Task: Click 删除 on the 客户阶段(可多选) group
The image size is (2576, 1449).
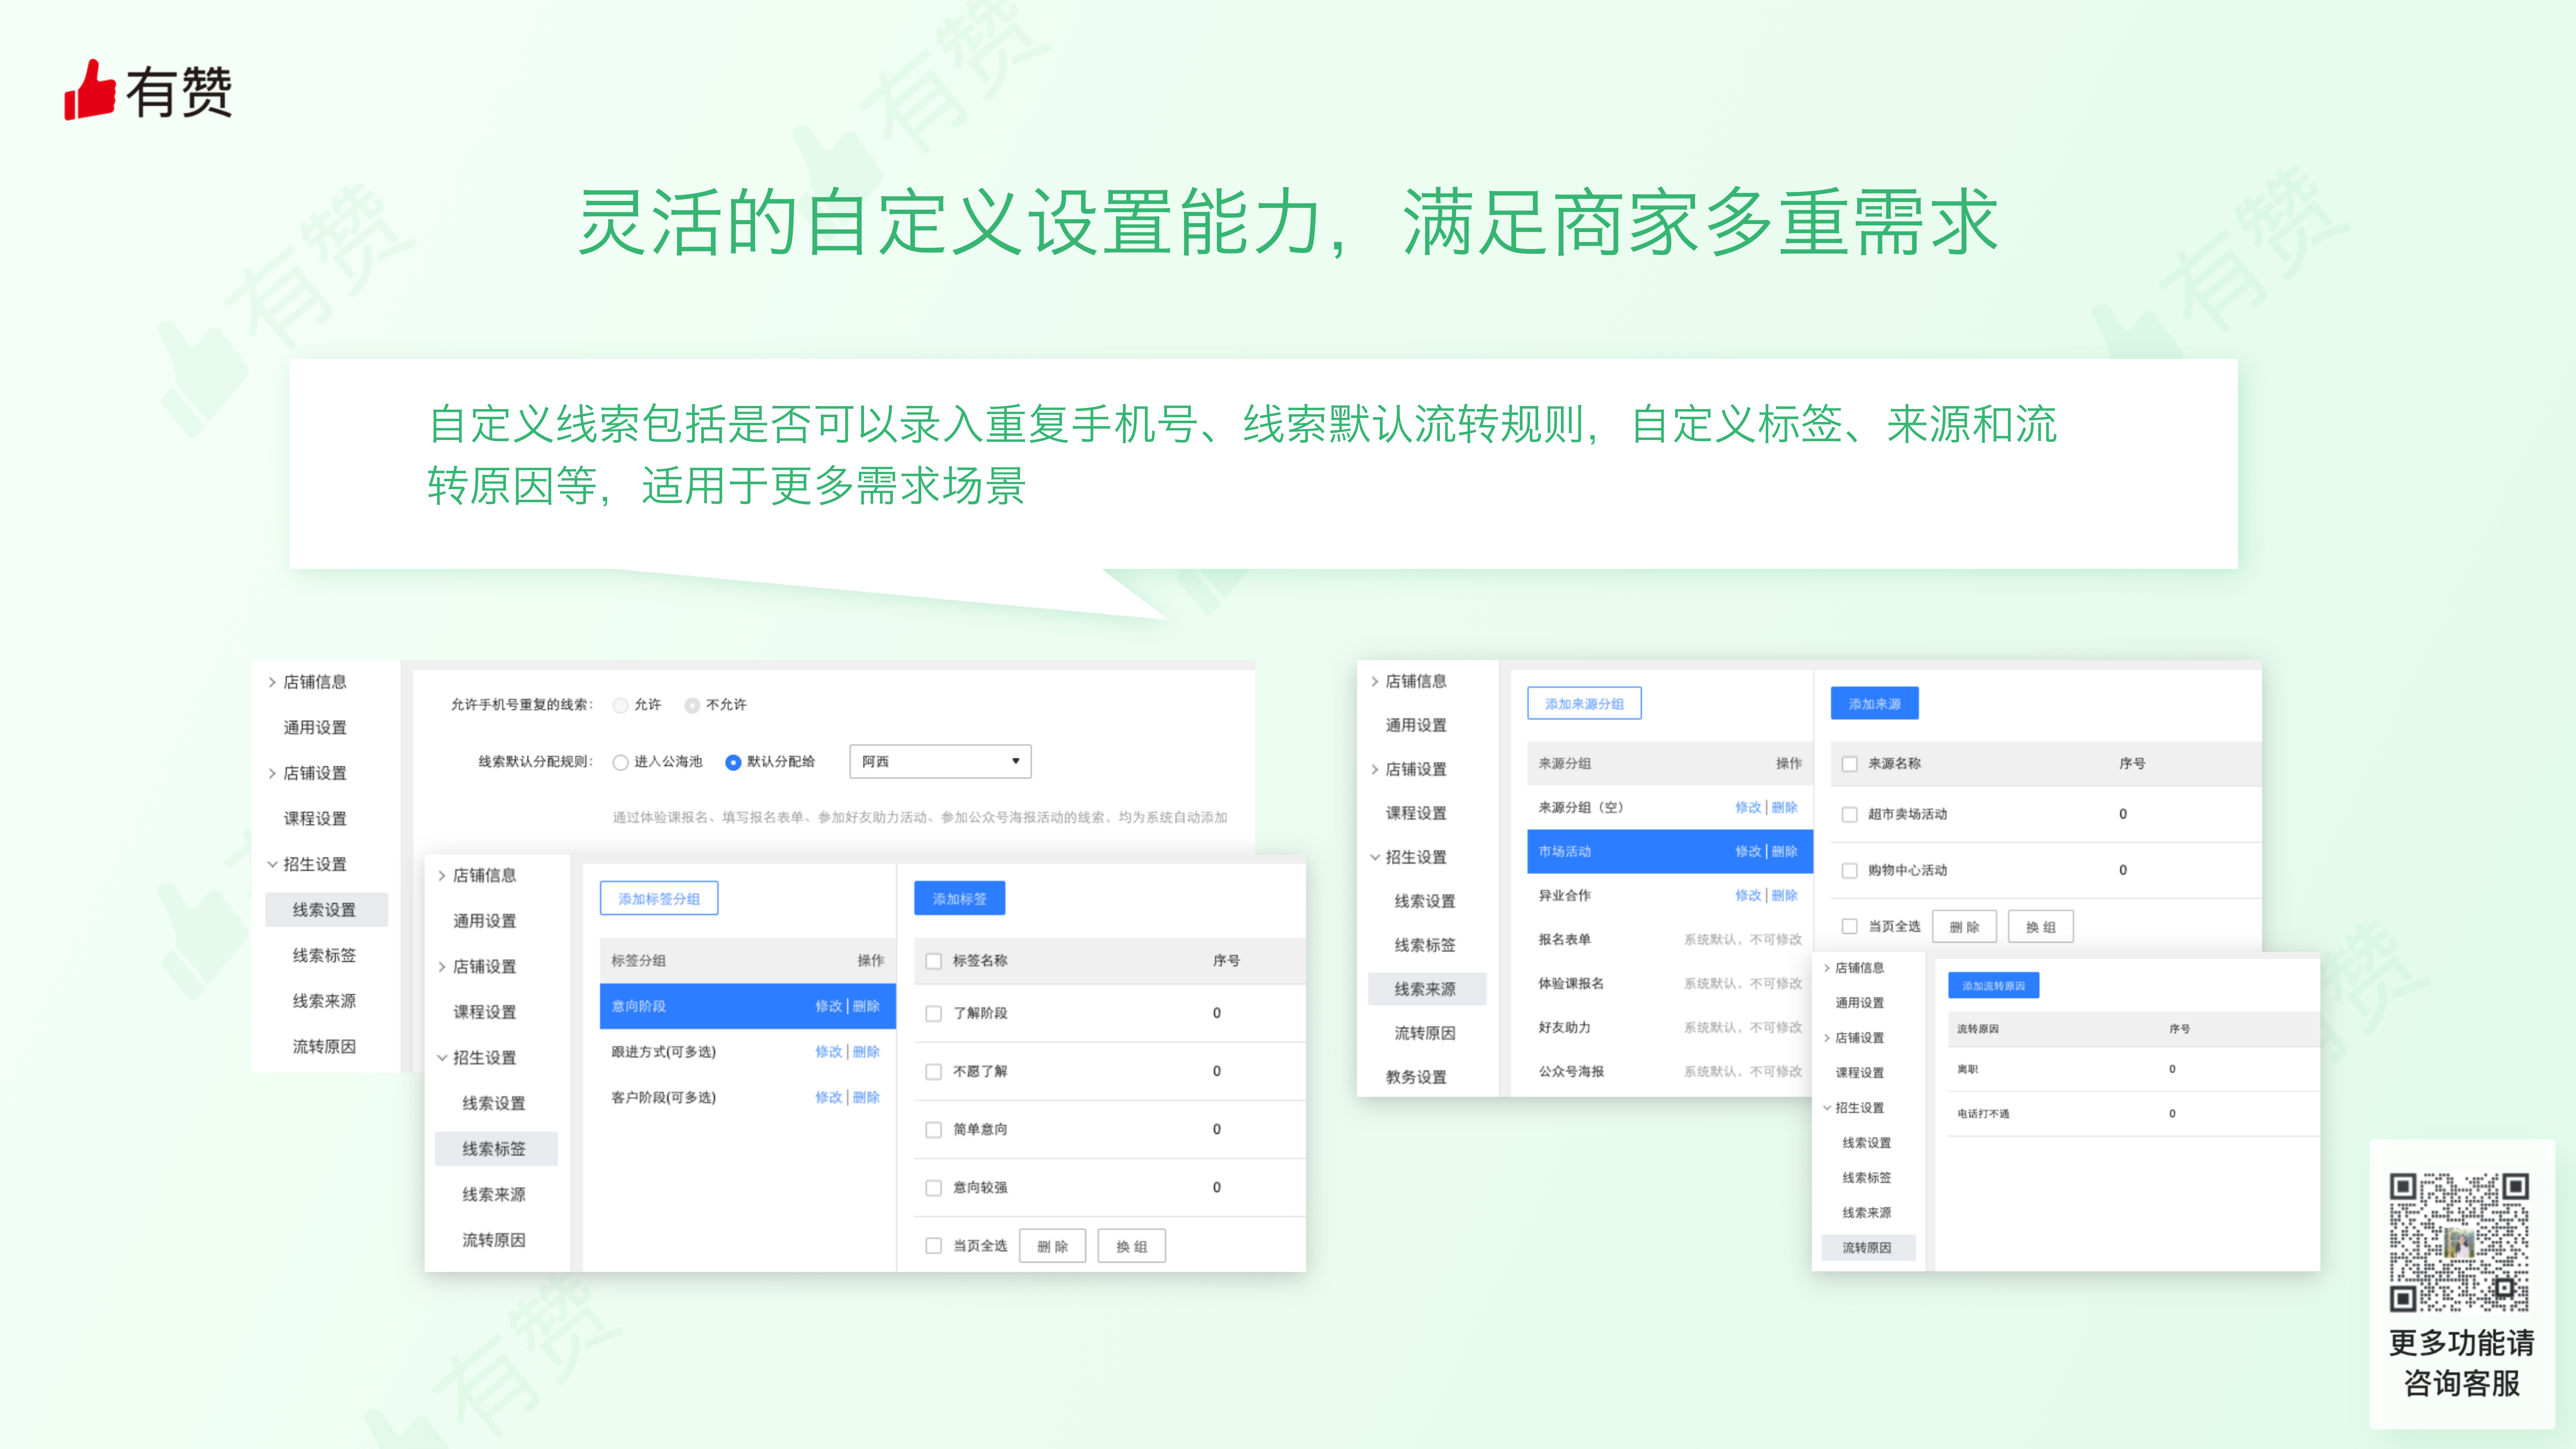Action: 866,1098
